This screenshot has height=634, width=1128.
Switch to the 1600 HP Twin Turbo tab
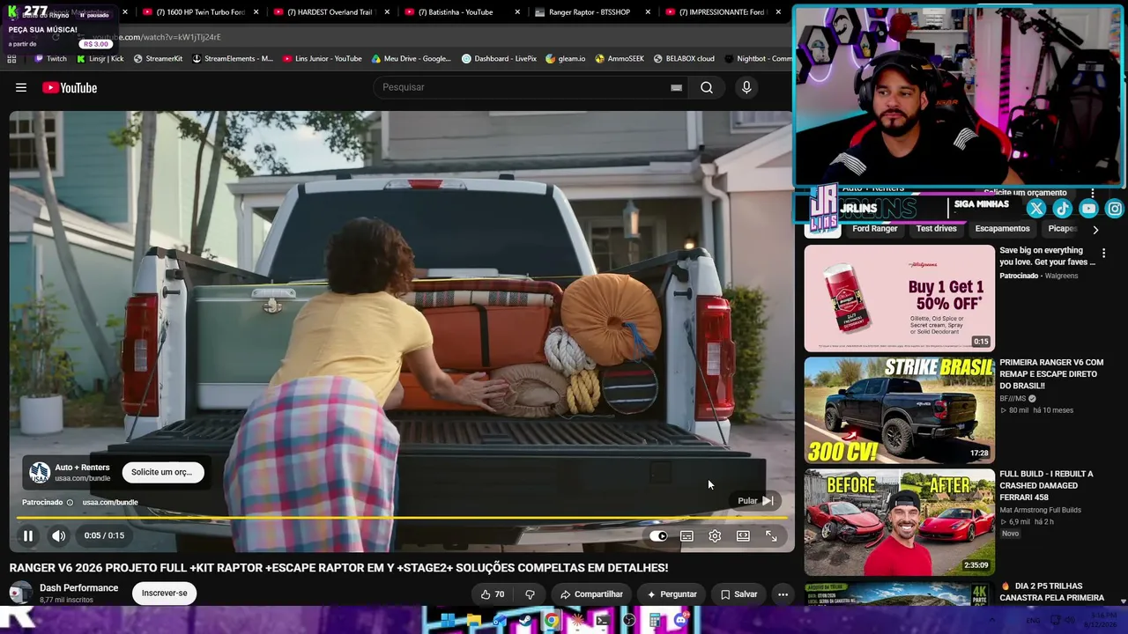click(201, 12)
